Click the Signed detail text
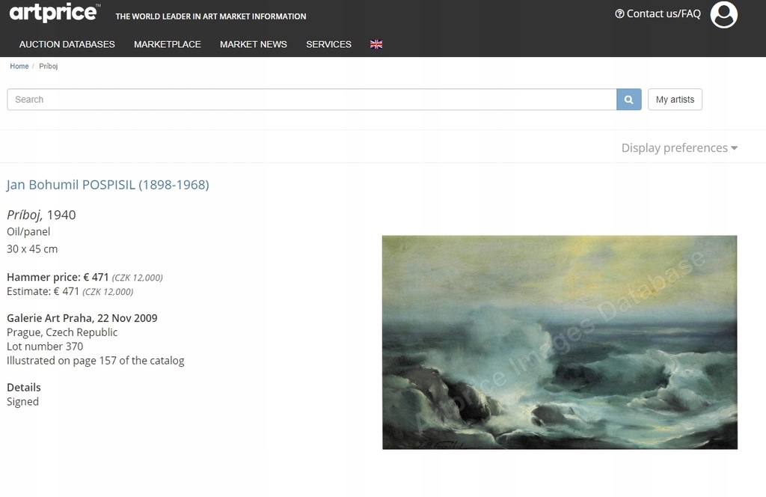This screenshot has width=766, height=497. click(22, 402)
